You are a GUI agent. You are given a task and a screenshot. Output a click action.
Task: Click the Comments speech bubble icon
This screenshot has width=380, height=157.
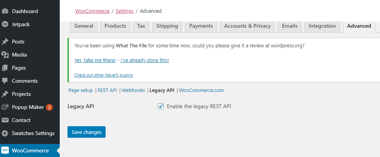(5, 81)
